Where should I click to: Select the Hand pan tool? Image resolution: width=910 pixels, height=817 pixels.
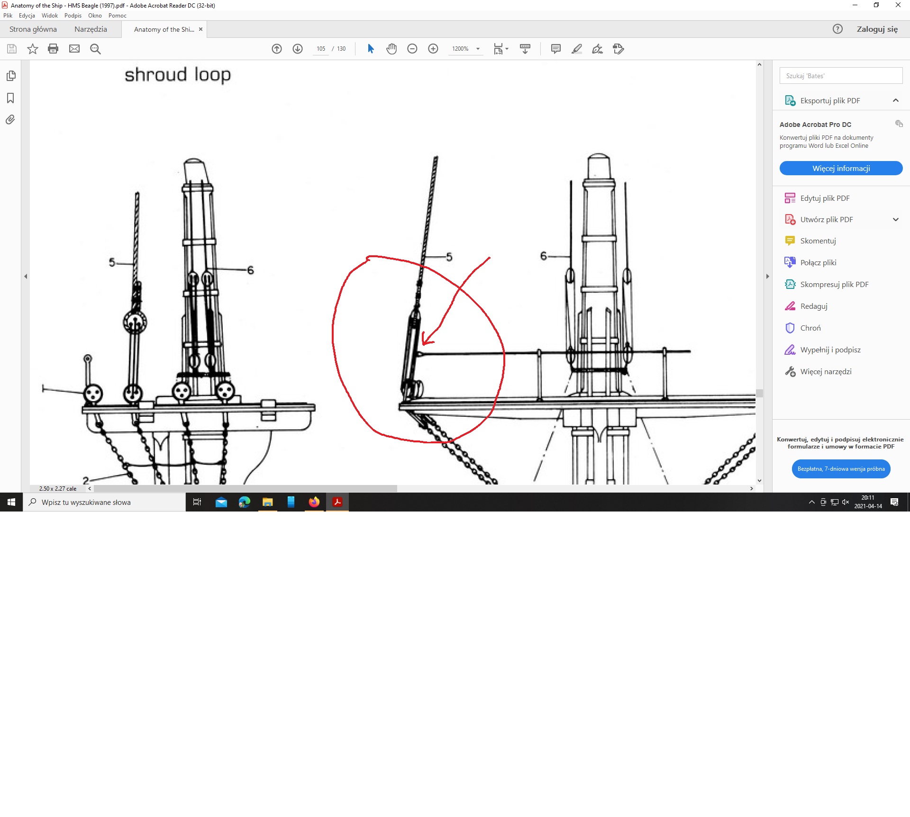tap(391, 49)
